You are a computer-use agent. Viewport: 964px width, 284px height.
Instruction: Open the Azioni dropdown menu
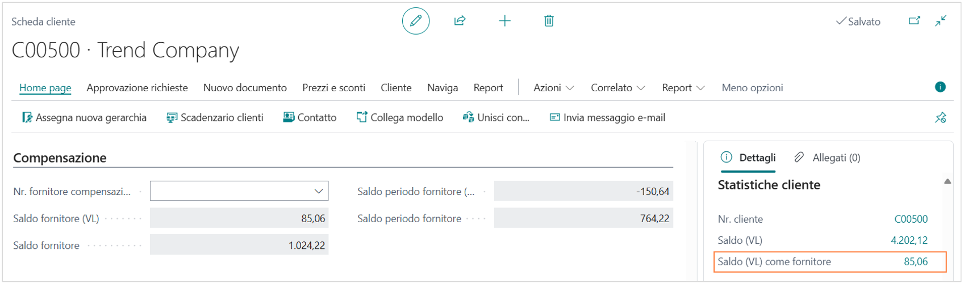click(553, 88)
